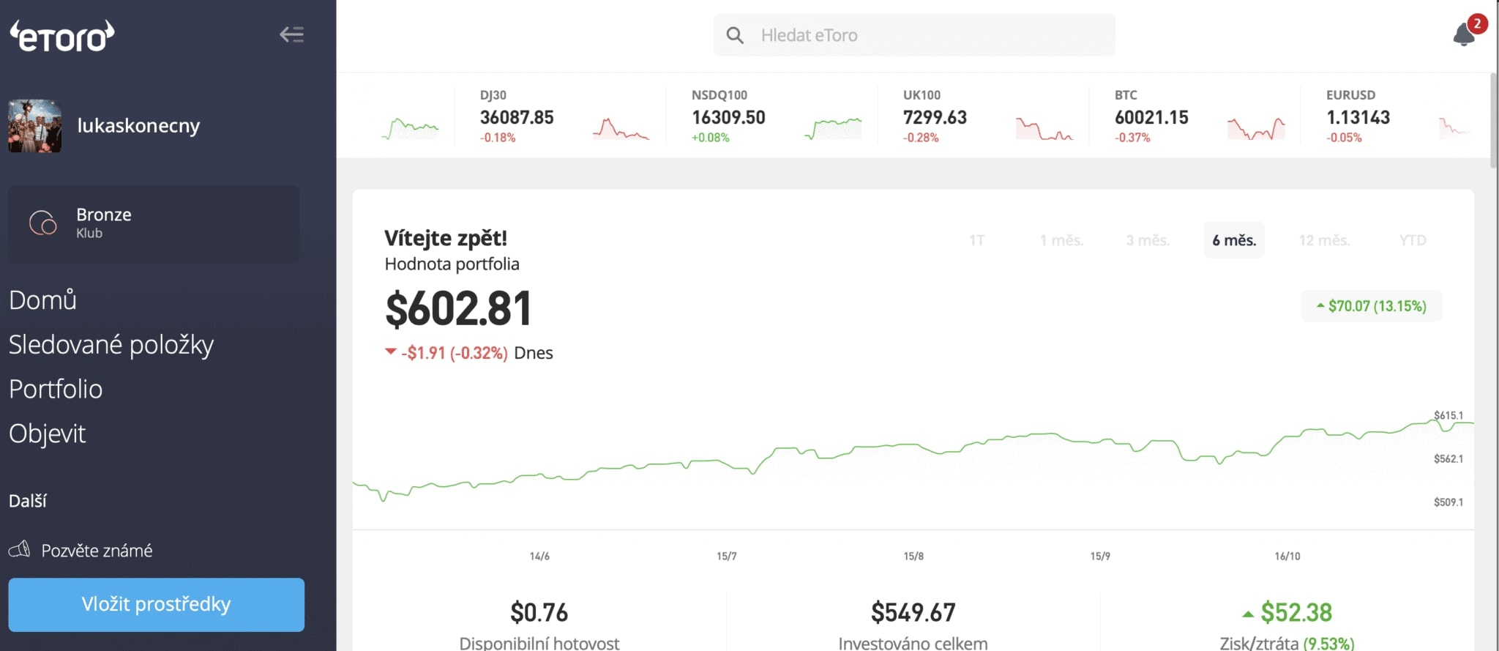Collapse the sidebar with the arrow icon
Screen dimensions: 1499x651
click(x=291, y=34)
